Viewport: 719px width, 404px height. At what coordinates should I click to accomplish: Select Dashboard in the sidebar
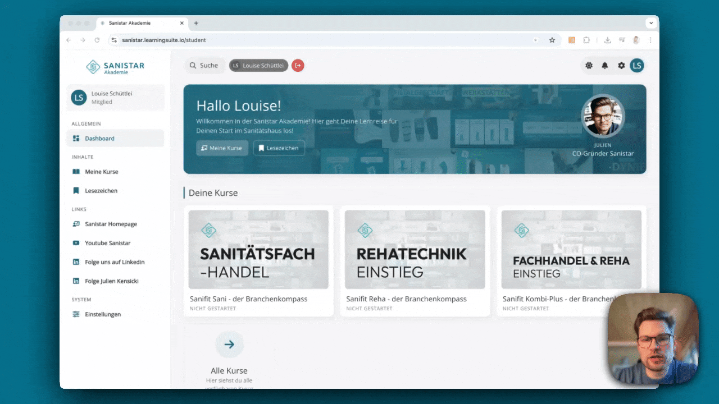pos(115,139)
